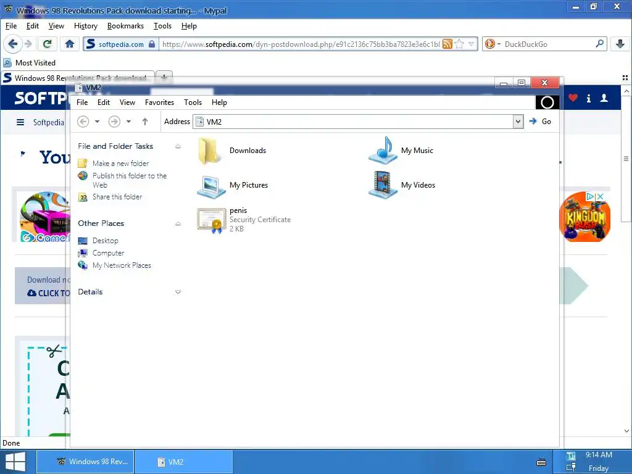The height and width of the screenshot is (474, 632).
Task: Click Make a new folder
Action: [x=120, y=163]
